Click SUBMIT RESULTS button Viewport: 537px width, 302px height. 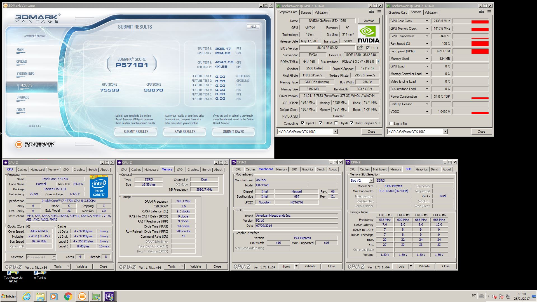point(136,132)
